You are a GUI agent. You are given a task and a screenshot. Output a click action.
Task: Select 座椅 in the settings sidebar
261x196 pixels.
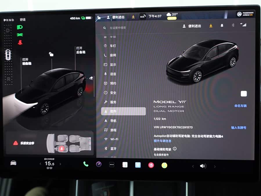113,55
